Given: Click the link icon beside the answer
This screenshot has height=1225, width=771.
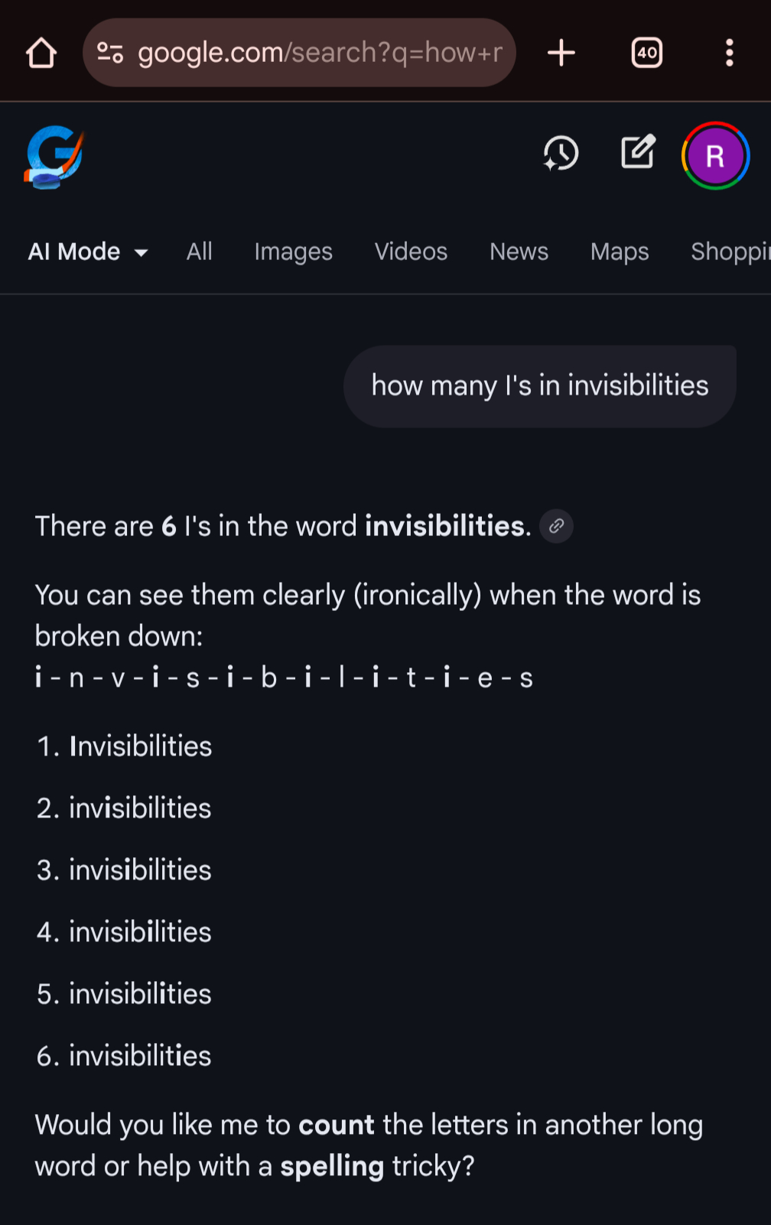Looking at the screenshot, I should [556, 526].
